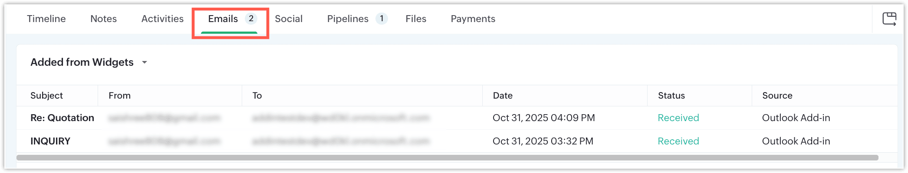Click the Source column header

click(777, 96)
